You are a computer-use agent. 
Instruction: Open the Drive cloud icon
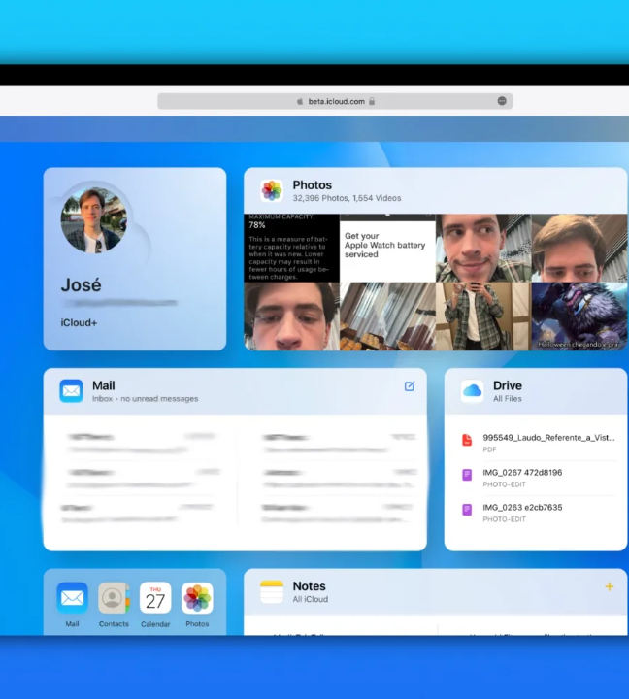pyautogui.click(x=472, y=391)
